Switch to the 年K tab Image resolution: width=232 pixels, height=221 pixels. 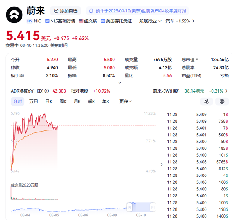[106, 101]
